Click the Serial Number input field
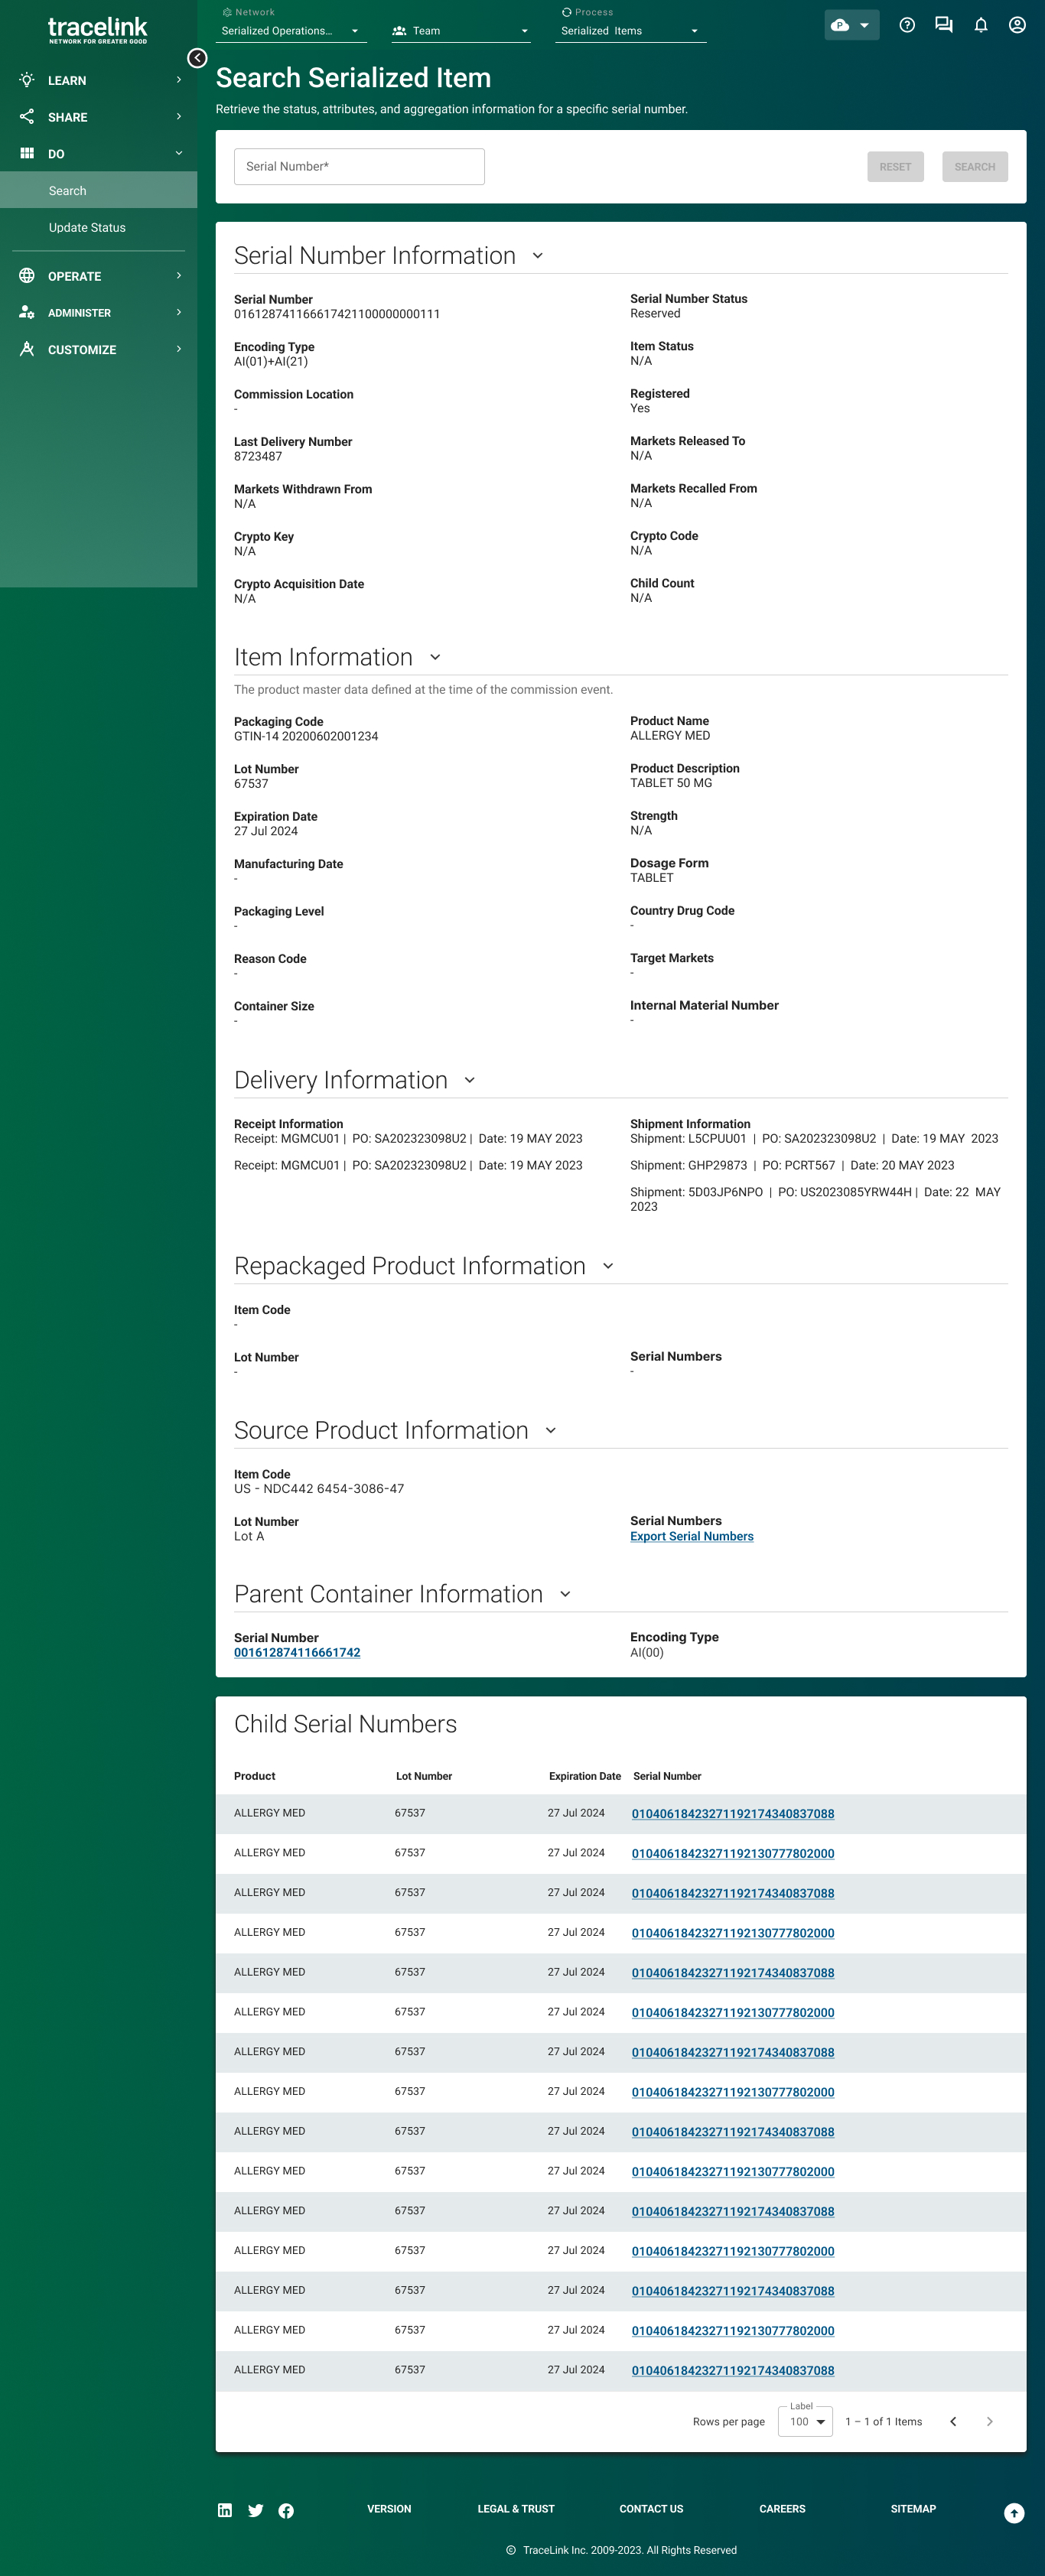 coord(359,167)
